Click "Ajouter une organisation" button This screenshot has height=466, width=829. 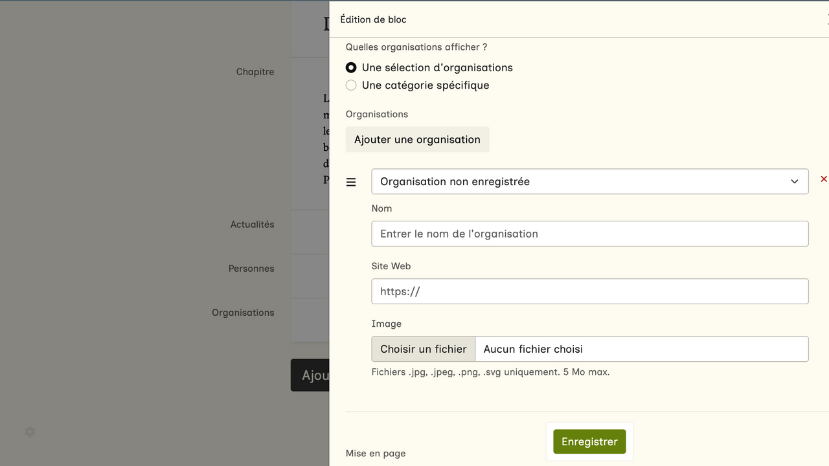tap(417, 140)
